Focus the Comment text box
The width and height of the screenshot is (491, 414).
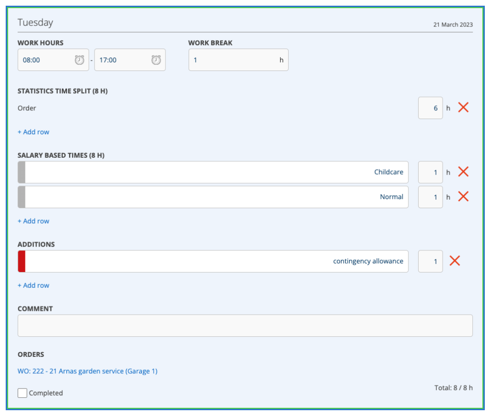pos(245,326)
